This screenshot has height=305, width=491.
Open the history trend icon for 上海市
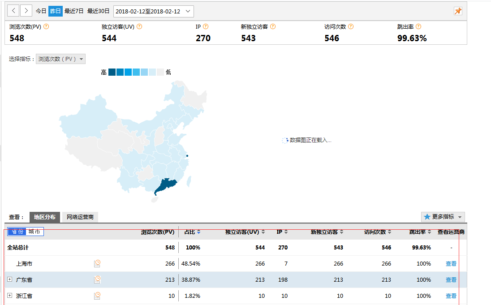click(97, 263)
